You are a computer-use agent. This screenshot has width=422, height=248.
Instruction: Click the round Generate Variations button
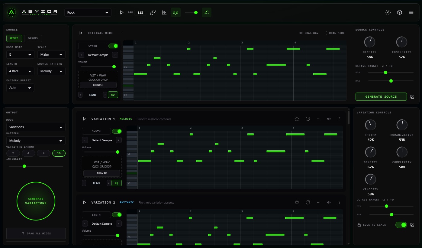[x=36, y=201]
